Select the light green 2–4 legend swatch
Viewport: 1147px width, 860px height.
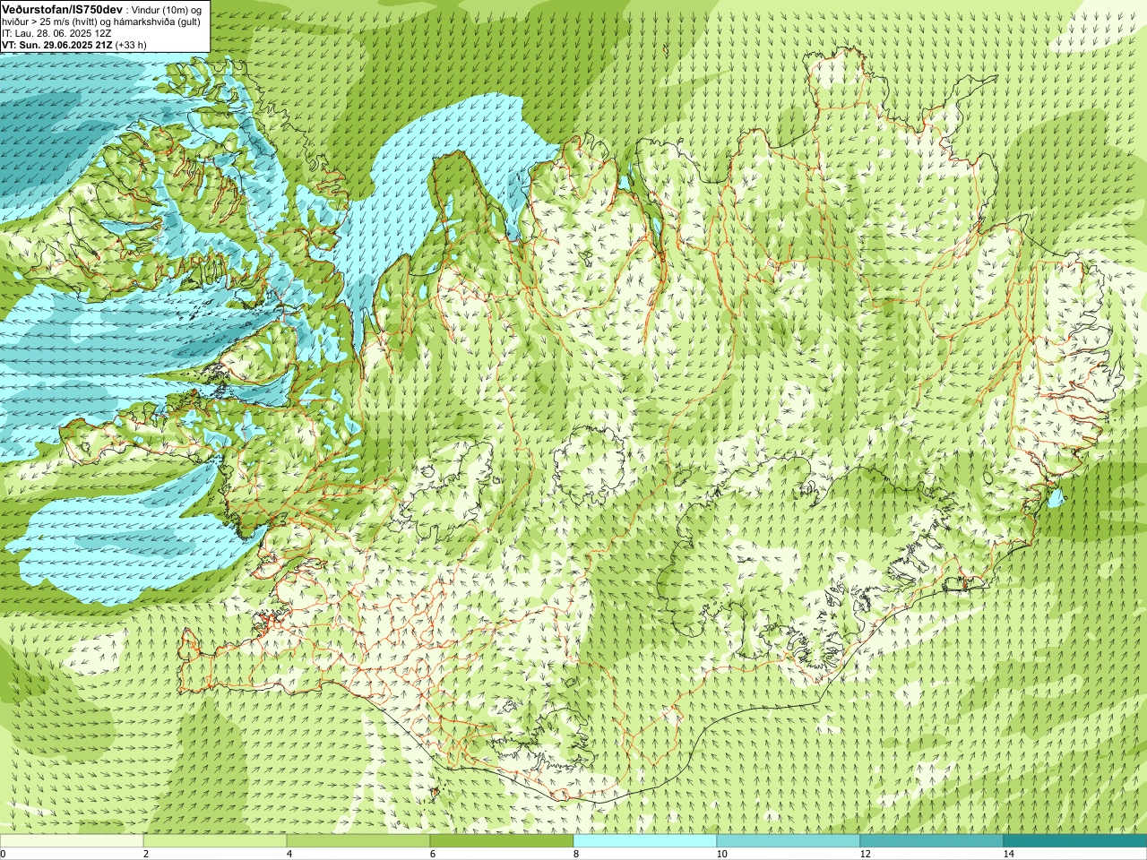point(215,841)
